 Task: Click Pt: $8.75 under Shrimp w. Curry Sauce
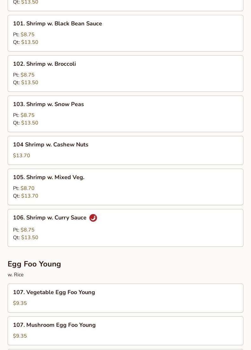pos(23,230)
